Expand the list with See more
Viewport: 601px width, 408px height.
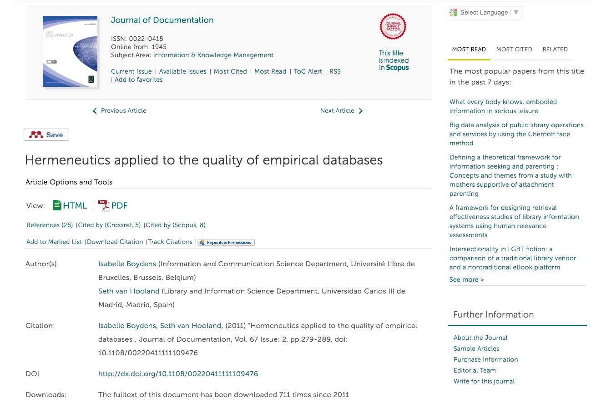[x=467, y=279]
